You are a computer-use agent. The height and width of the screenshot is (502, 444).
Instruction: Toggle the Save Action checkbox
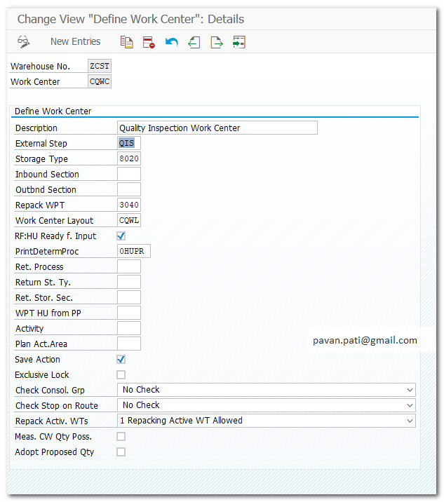[121, 360]
